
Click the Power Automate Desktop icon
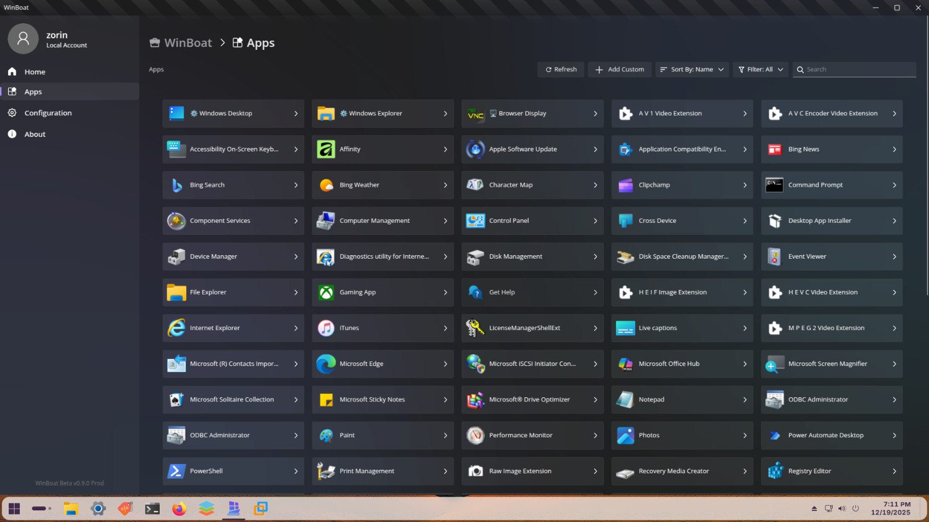coord(775,435)
